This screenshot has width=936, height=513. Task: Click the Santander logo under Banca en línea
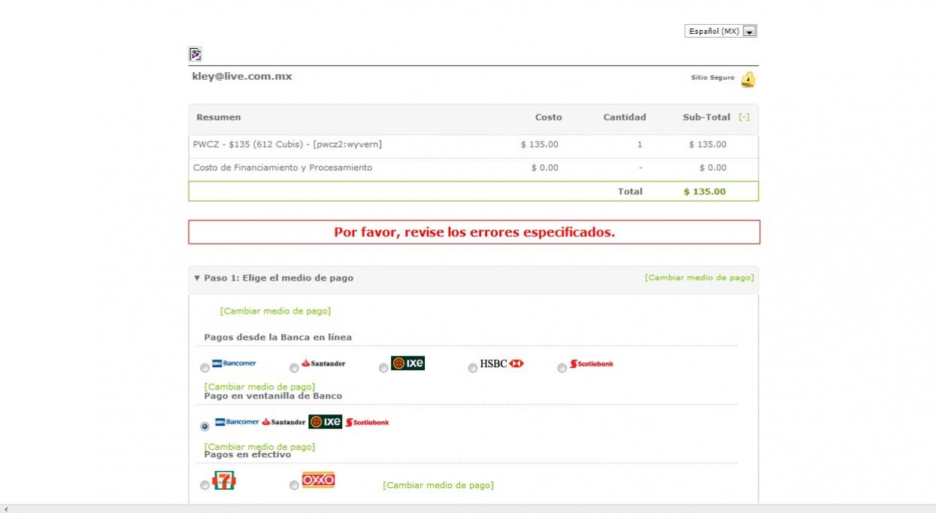point(323,363)
